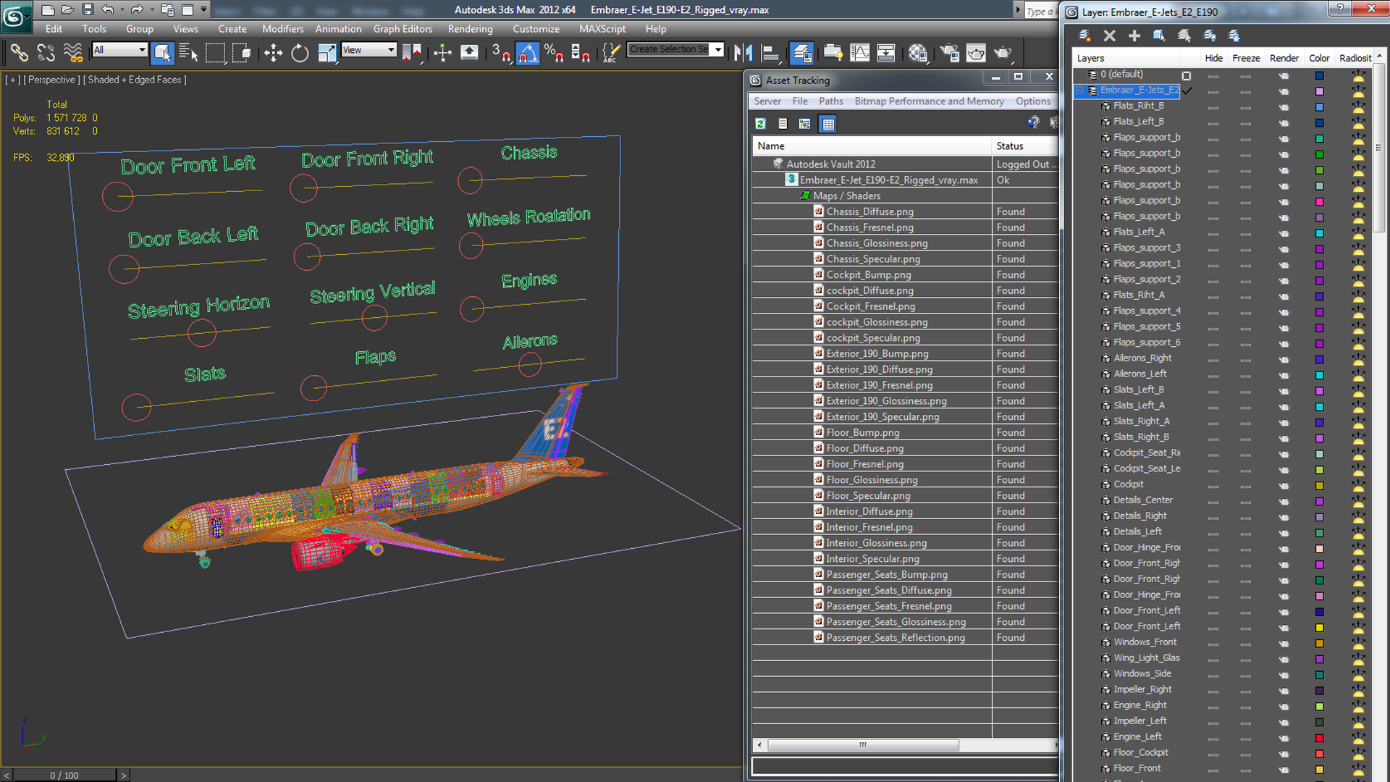Click Hide/Unhide All Layers icon
1390x782 pixels.
[1209, 35]
